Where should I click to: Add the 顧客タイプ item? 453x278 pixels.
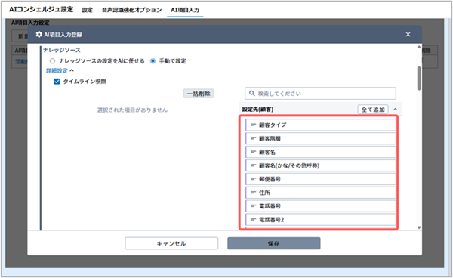coord(320,125)
